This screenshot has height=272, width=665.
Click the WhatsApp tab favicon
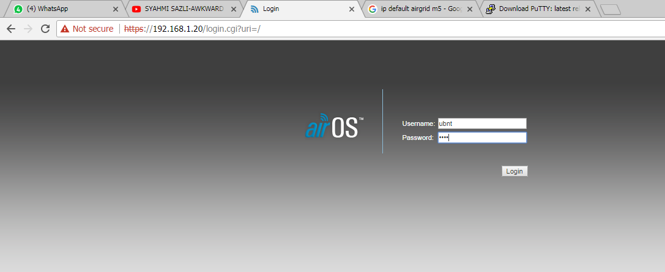(x=18, y=9)
